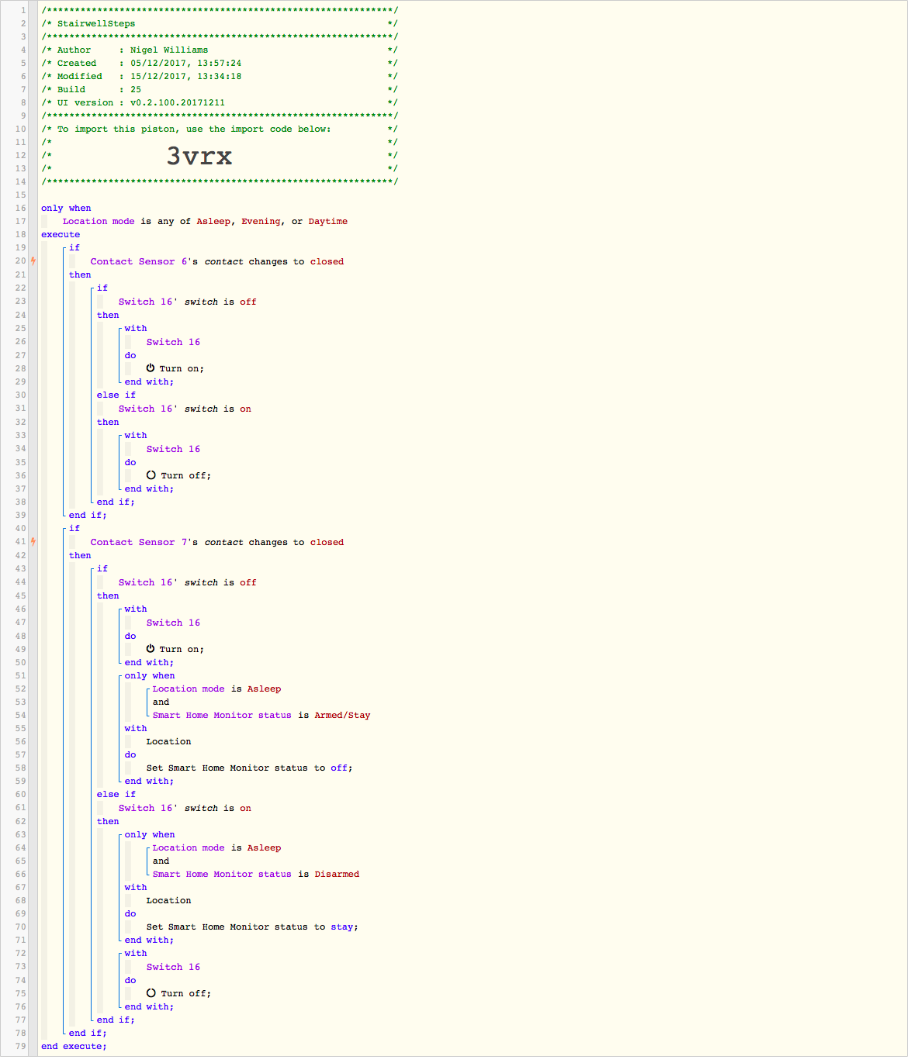Click the 'and' operator on line 53
The width and height of the screenshot is (914, 1063).
(x=161, y=702)
